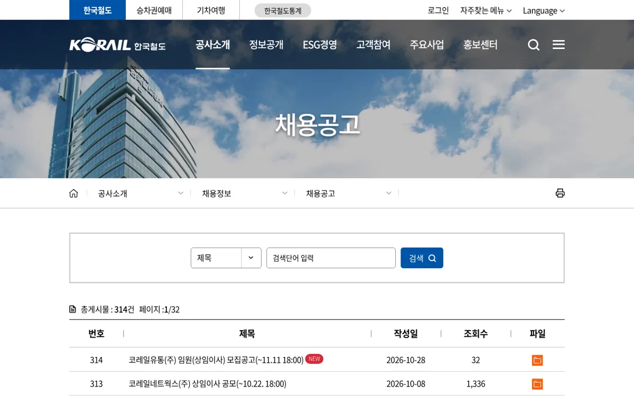The image size is (634, 396).
Task: Open the 정보공개 main menu
Action: pyautogui.click(x=266, y=45)
